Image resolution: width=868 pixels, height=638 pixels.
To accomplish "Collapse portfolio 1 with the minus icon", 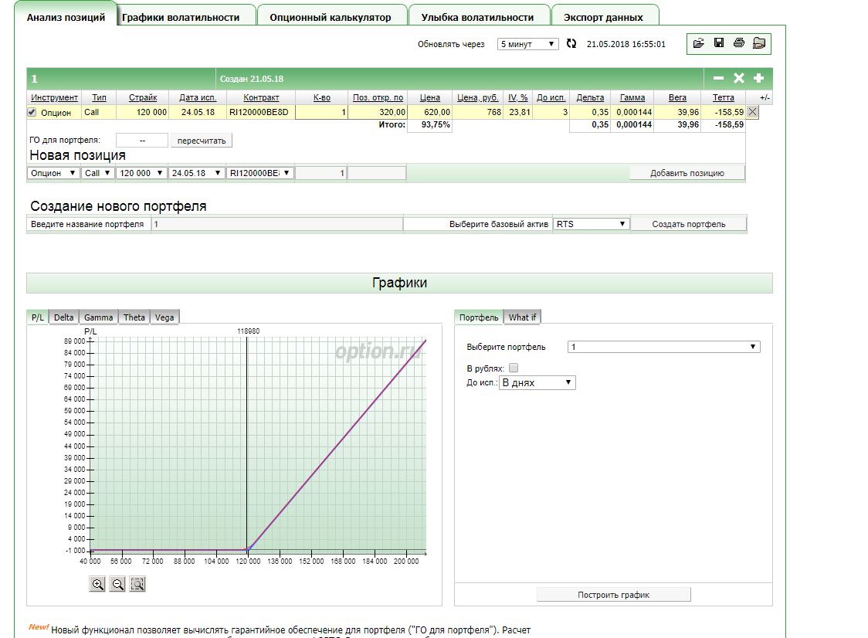I will 718,79.
